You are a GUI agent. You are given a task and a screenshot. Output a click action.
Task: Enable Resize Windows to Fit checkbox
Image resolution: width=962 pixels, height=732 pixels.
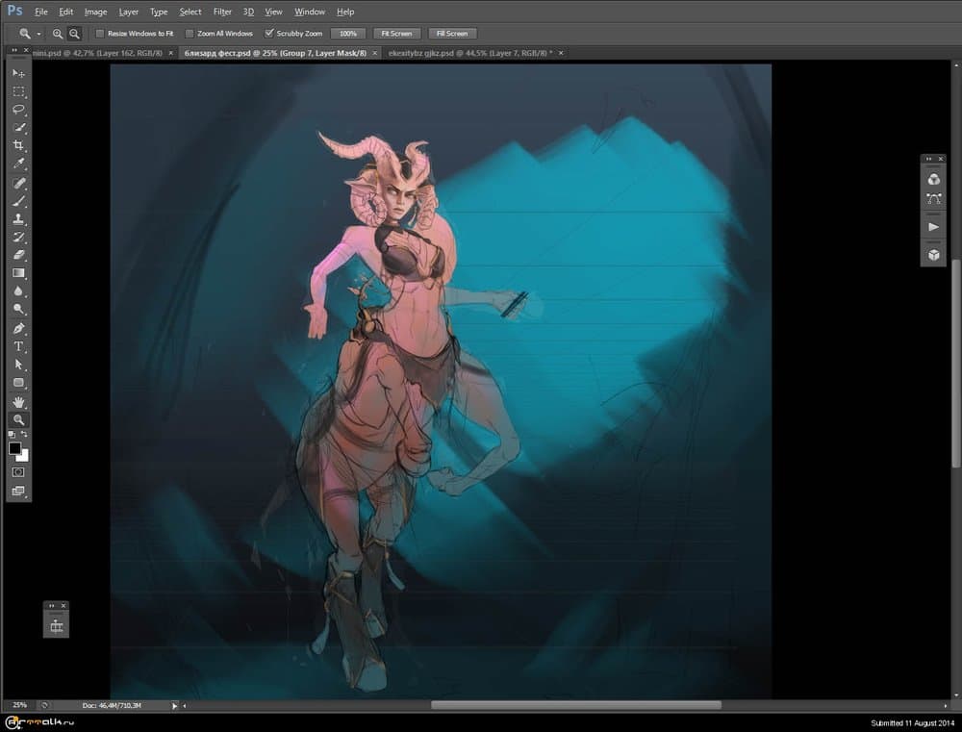tap(100, 34)
